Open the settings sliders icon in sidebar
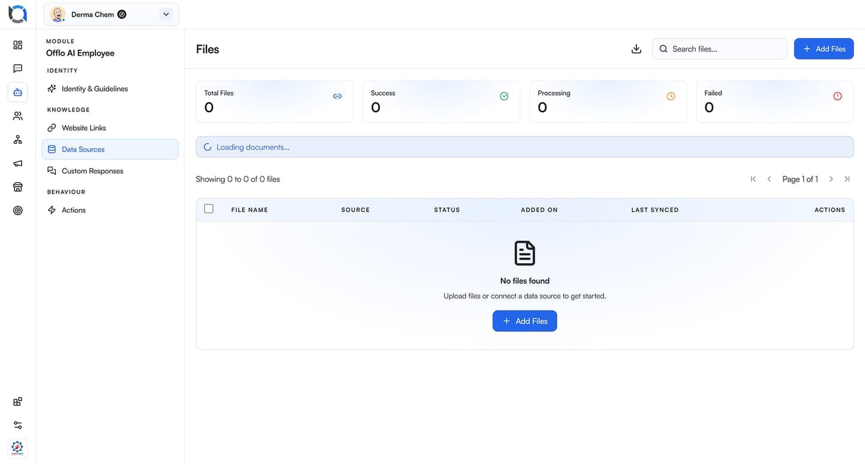 click(x=18, y=425)
